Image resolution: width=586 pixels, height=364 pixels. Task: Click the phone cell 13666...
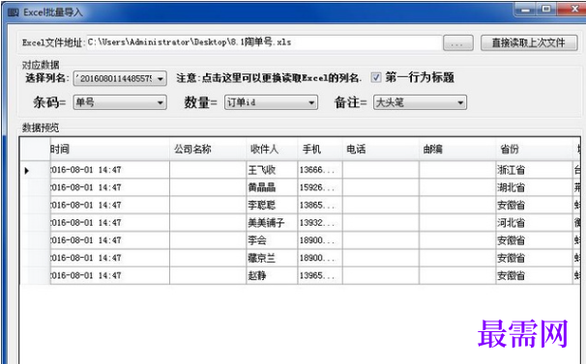[x=320, y=170]
